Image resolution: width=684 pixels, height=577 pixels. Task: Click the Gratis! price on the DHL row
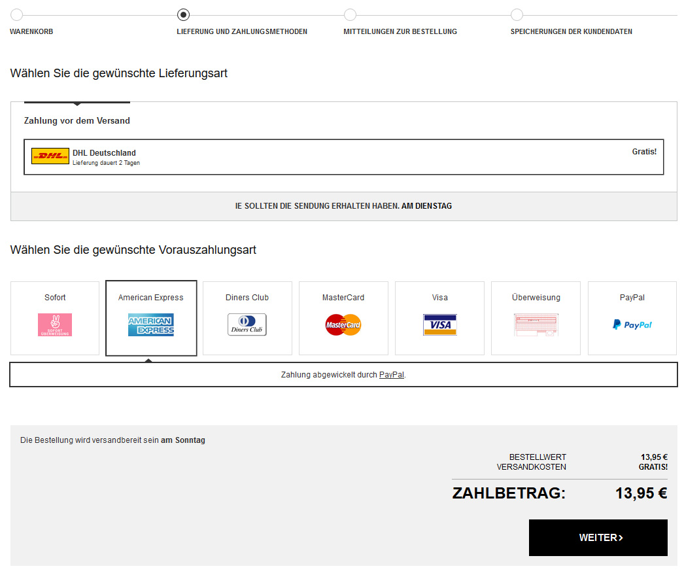click(x=643, y=152)
